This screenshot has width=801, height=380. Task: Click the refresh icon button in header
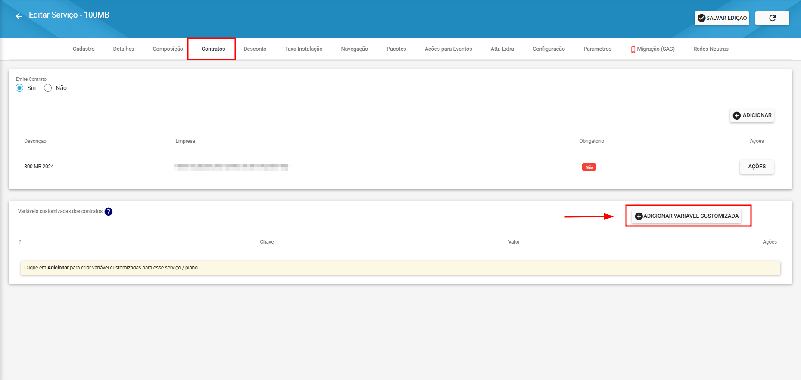click(772, 18)
